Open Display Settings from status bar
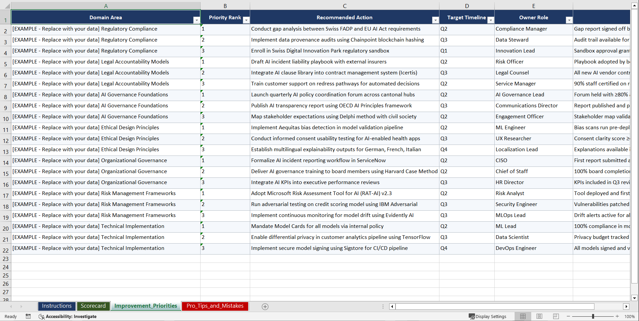This screenshot has width=639, height=321. 488,316
